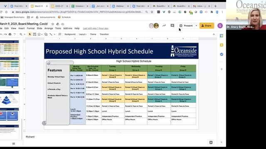Image resolution: width=266 pixels, height=149 pixels.
Task: Open the zoom level dropdown arrow
Action: [x=25, y=34]
